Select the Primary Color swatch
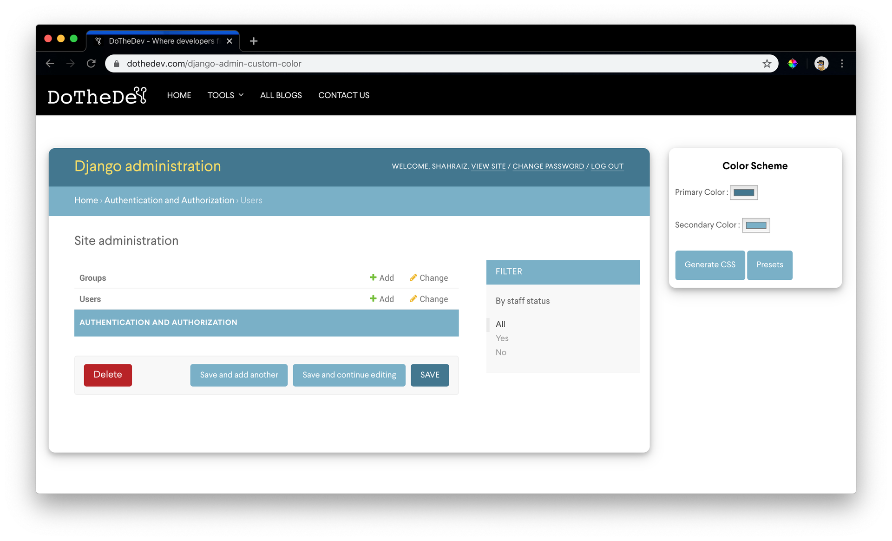This screenshot has height=541, width=892. point(744,192)
